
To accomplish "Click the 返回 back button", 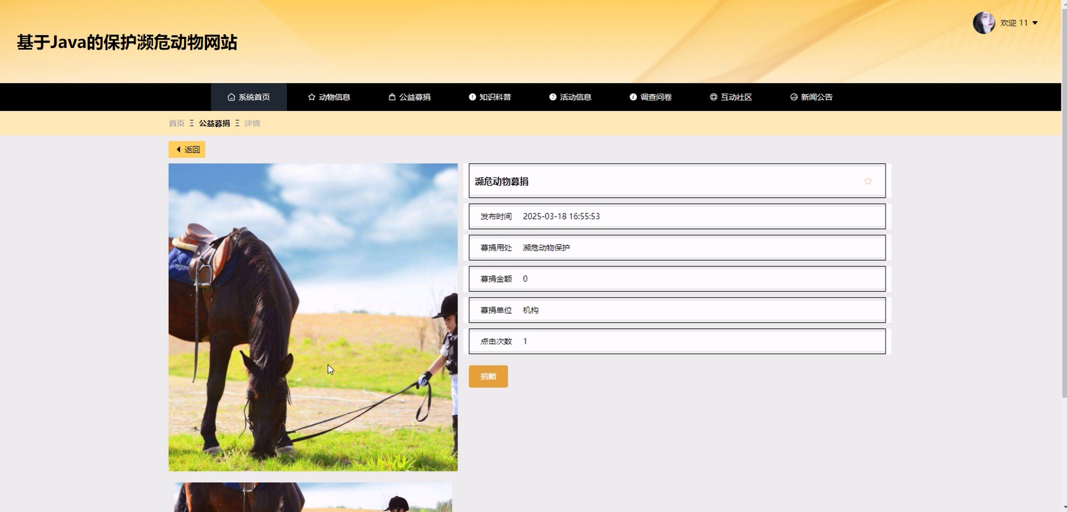I will coord(187,150).
